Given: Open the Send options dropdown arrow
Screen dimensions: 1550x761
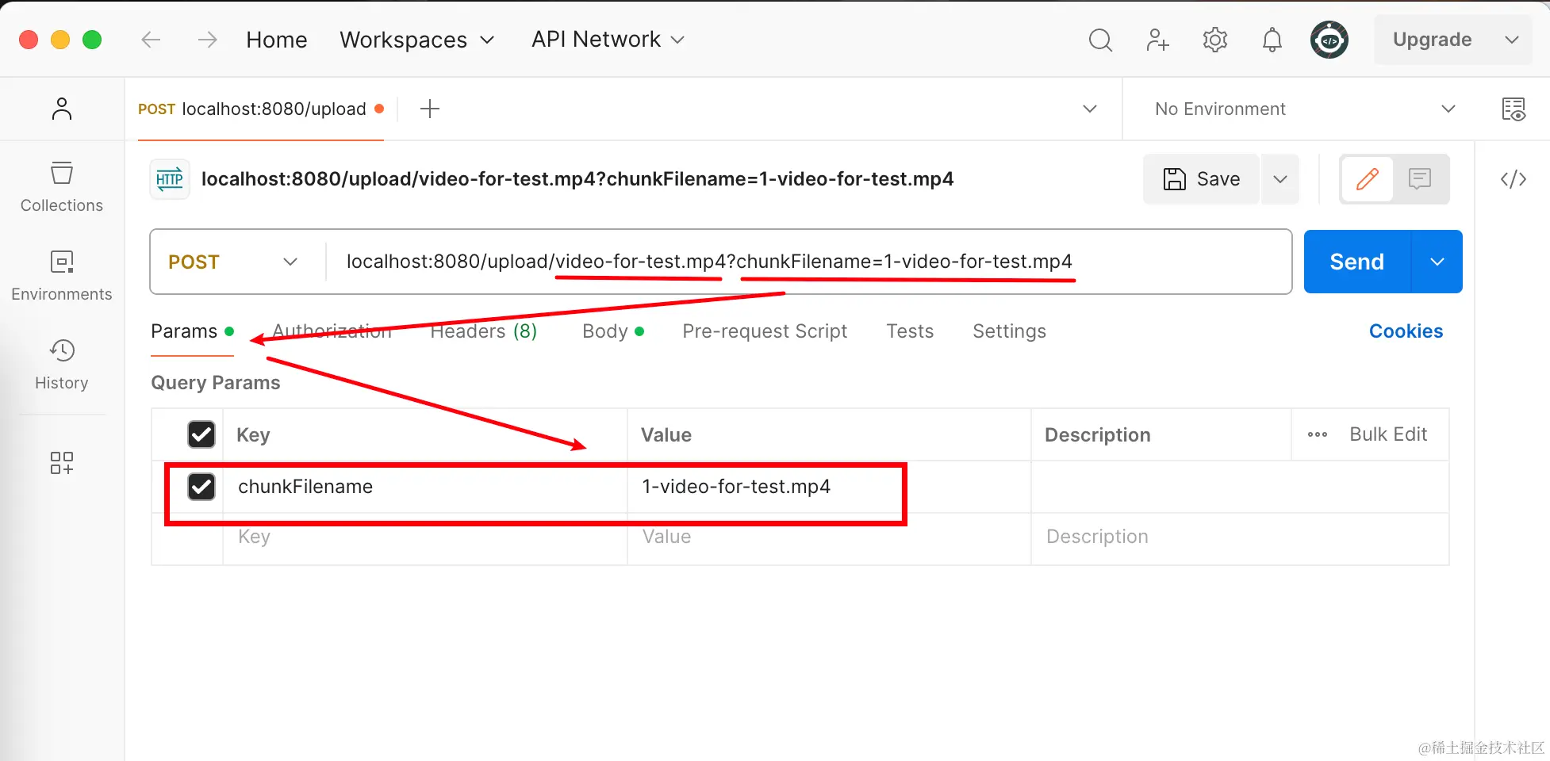Looking at the screenshot, I should [1437, 262].
